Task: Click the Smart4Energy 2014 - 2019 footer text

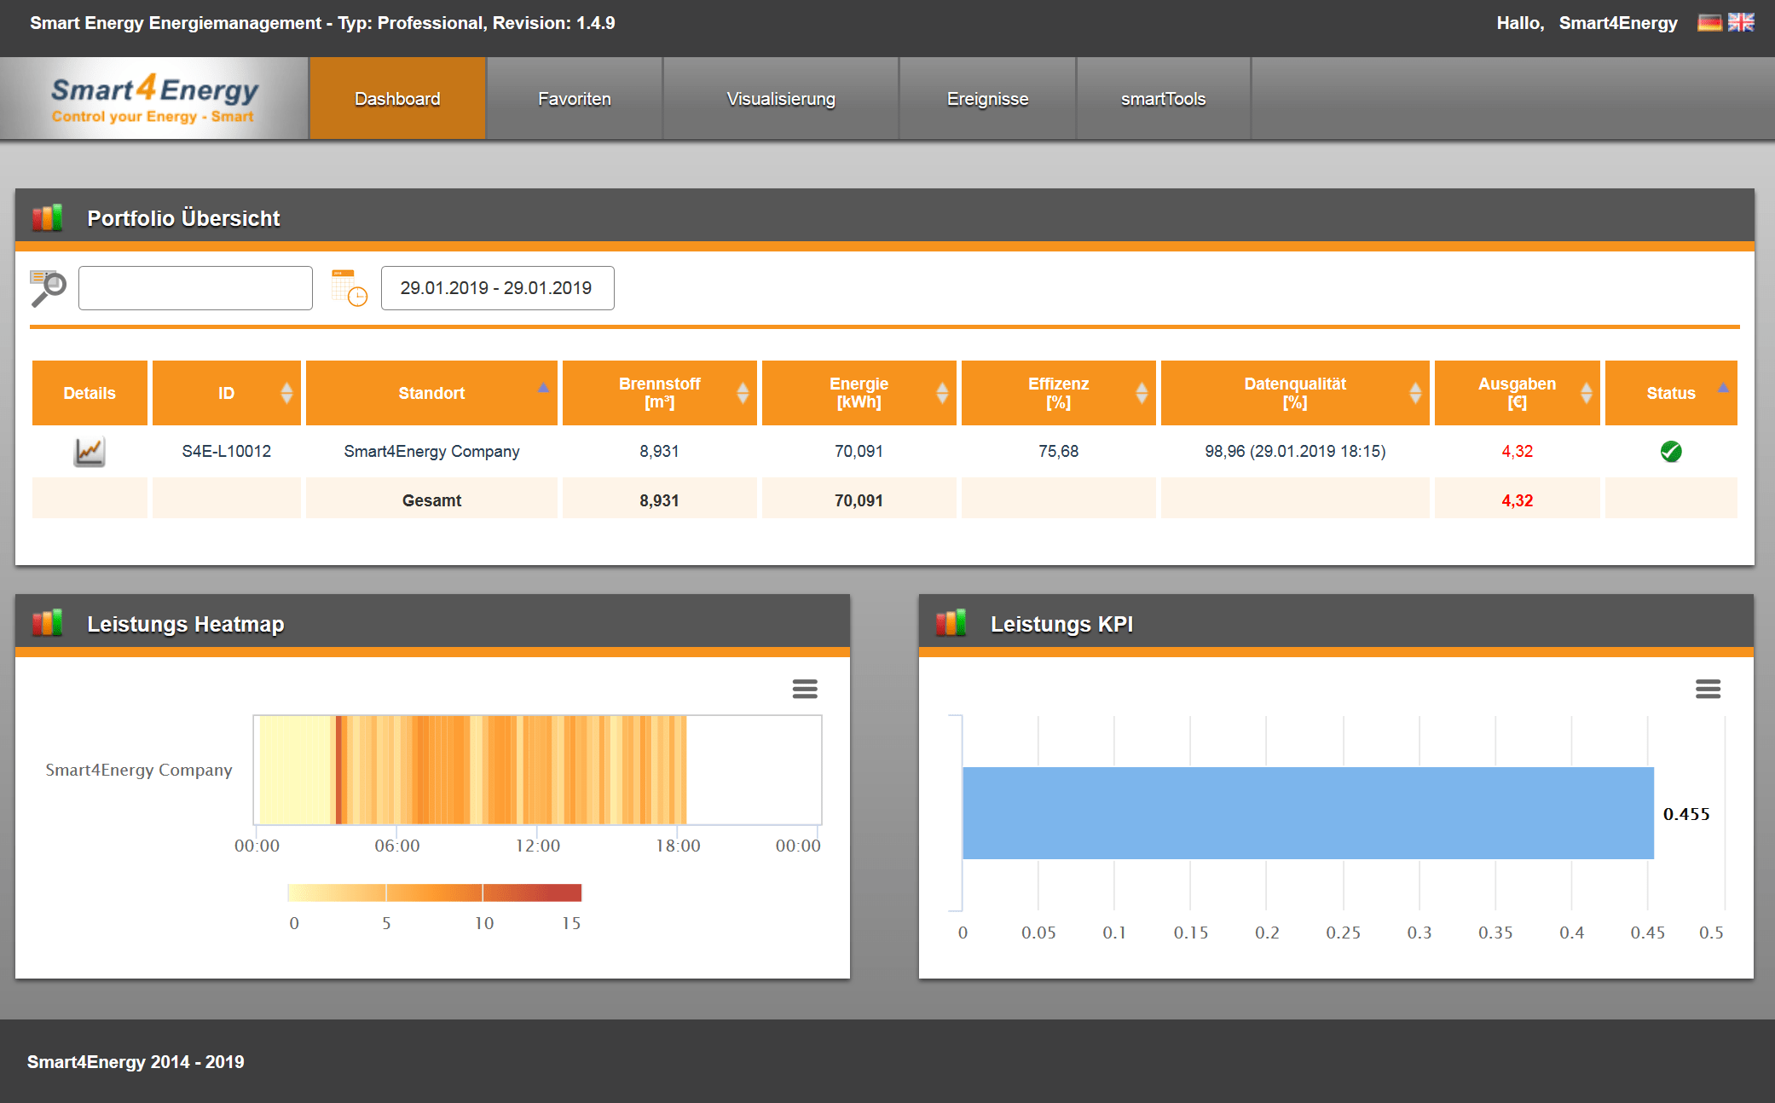Action: [136, 1062]
